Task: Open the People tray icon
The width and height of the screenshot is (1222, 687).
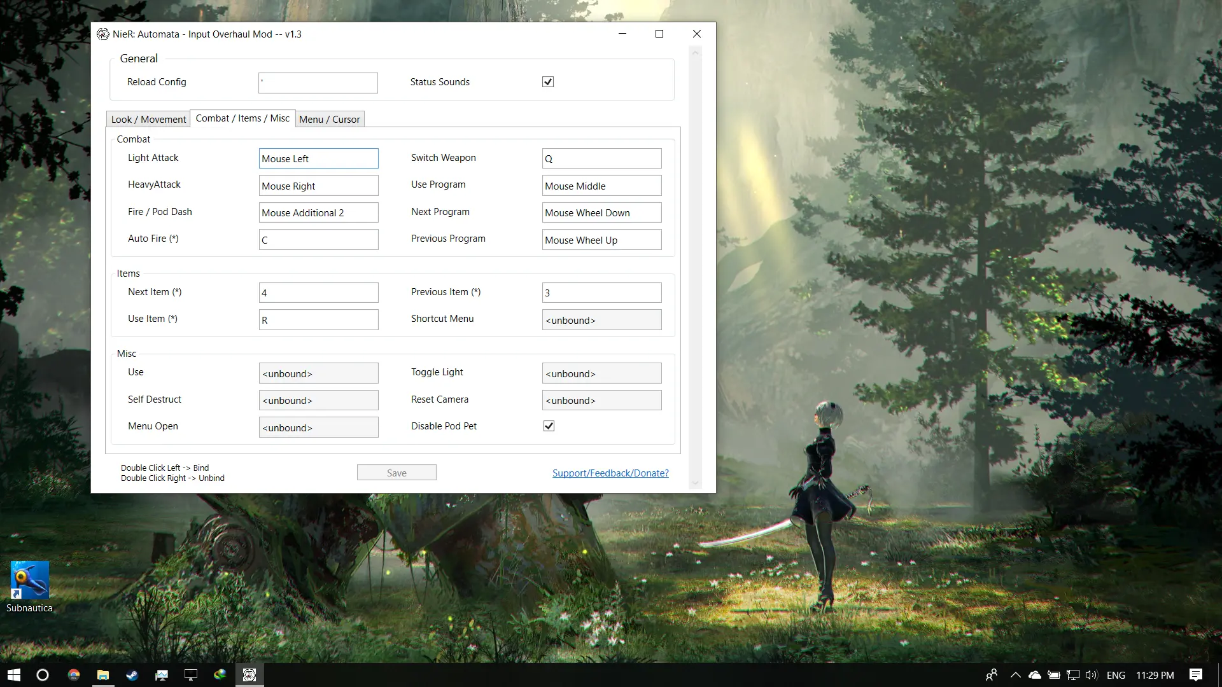Action: [992, 675]
